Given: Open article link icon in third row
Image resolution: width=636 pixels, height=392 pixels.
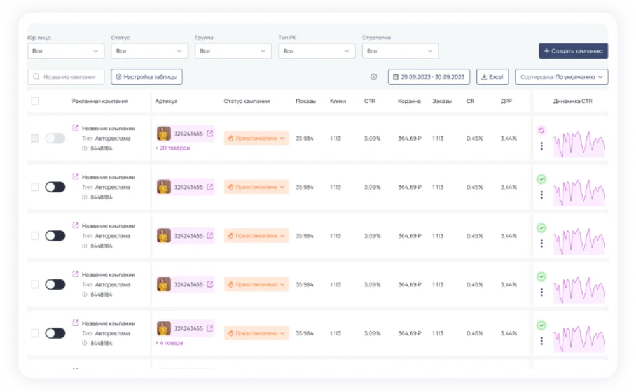Looking at the screenshot, I should 210,235.
